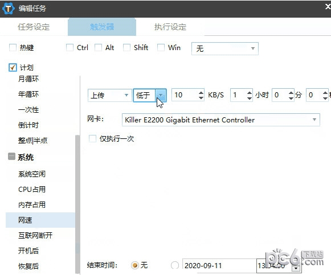Enable the 仅执行一次 checkbox
This screenshot has width=331, height=275.
[92, 138]
